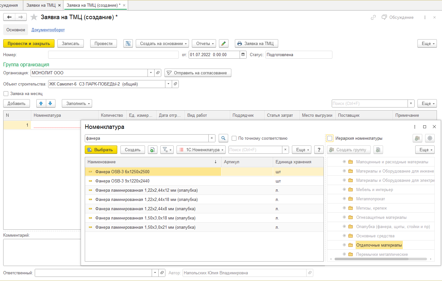Move row down with blue arrow

(50, 103)
